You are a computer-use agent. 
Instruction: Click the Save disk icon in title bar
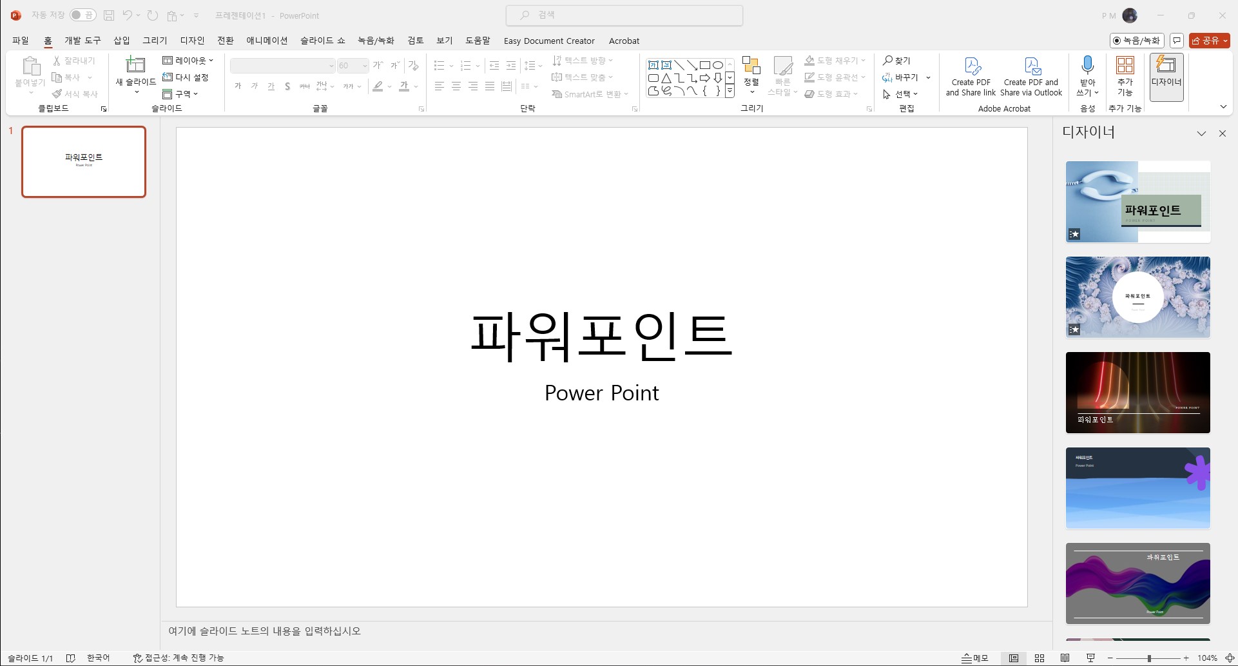109,15
